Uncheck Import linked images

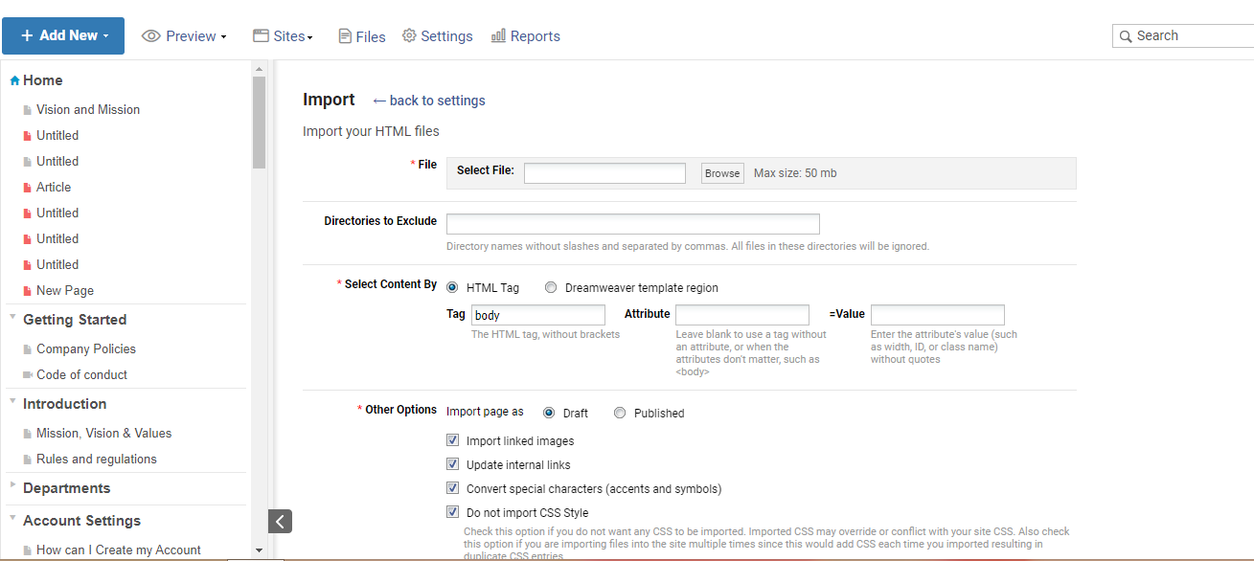(453, 440)
